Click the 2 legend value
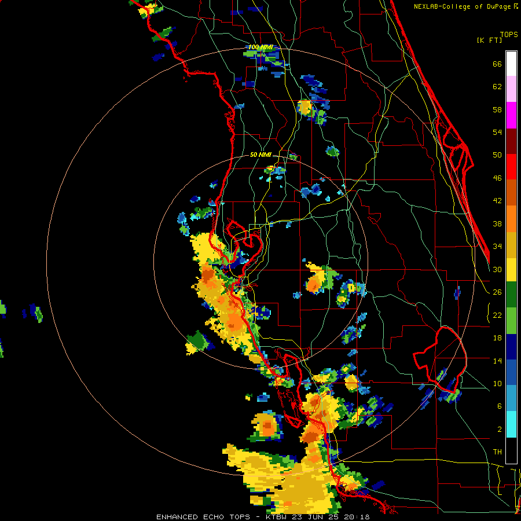Screen dimensions: 521x521 [x=499, y=430]
